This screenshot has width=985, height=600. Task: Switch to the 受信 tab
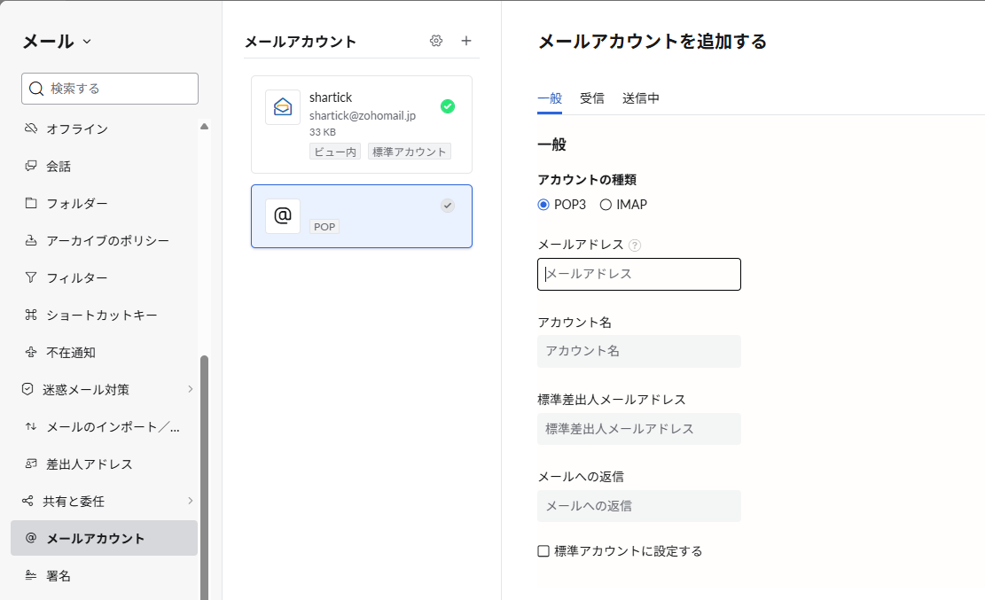pyautogui.click(x=591, y=98)
